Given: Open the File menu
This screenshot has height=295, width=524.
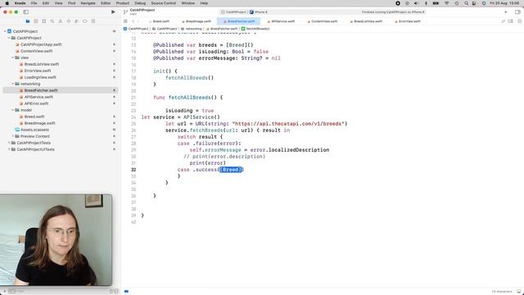Looking at the screenshot, I should (34, 3).
